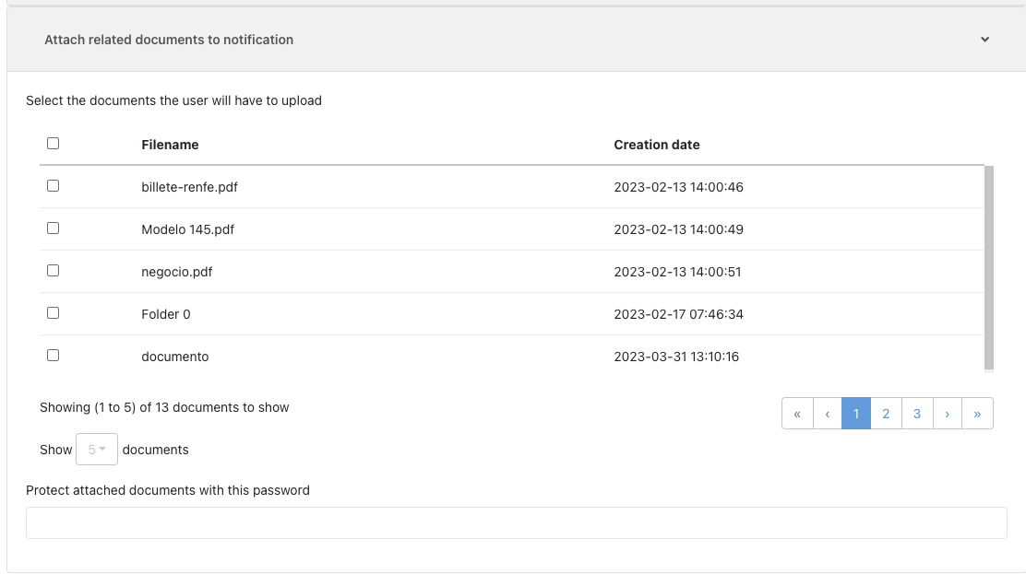Check the billete-renfe.pdf checkbox
1026x574 pixels.
click(53, 186)
